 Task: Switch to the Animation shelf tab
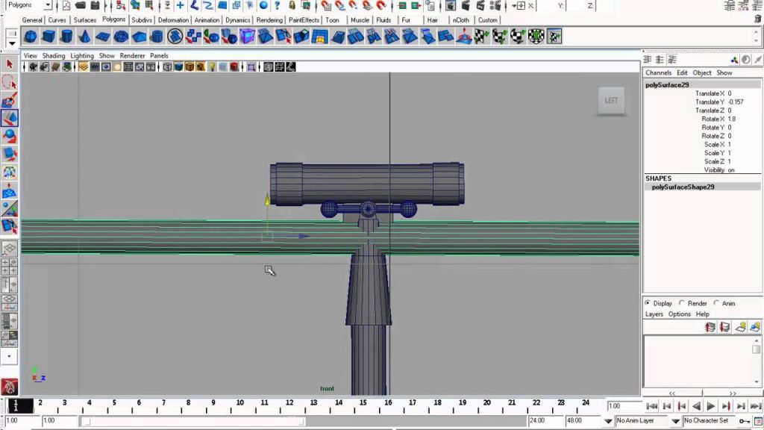click(207, 20)
